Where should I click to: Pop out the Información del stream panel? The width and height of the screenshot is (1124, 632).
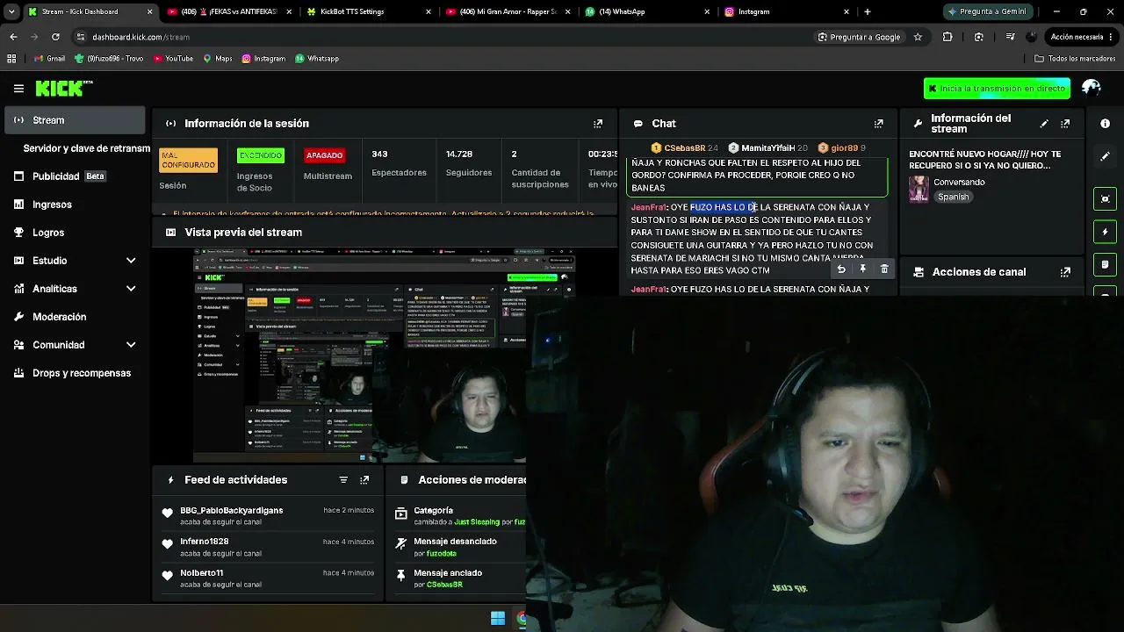click(1065, 124)
